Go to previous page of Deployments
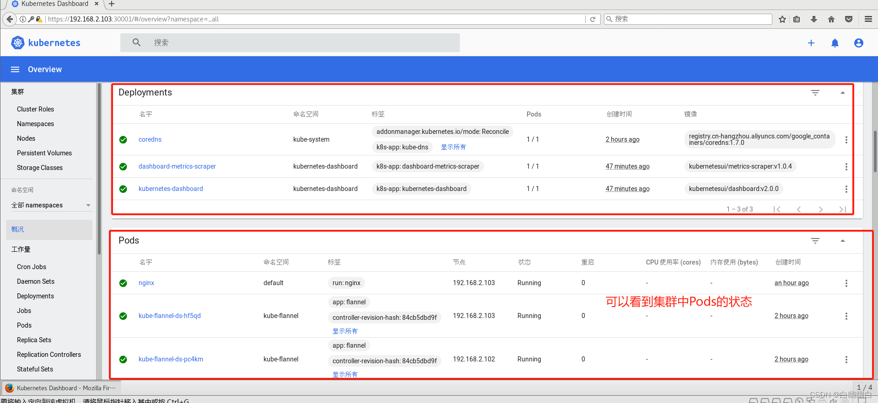This screenshot has width=878, height=403. 799,209
